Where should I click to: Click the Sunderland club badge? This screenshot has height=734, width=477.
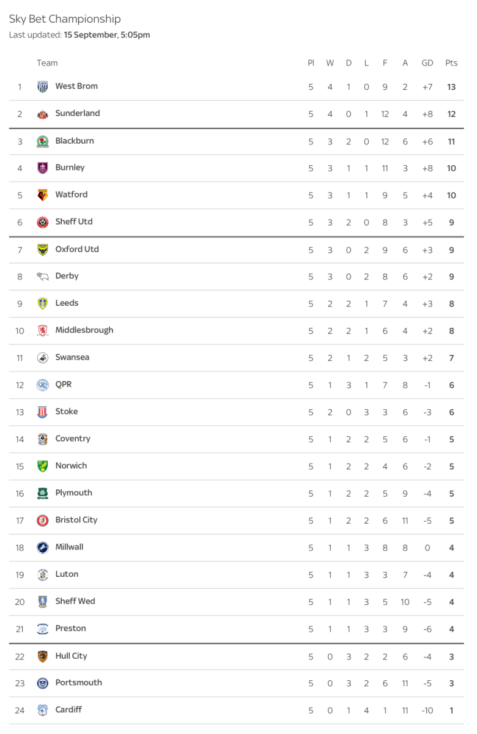(x=42, y=114)
